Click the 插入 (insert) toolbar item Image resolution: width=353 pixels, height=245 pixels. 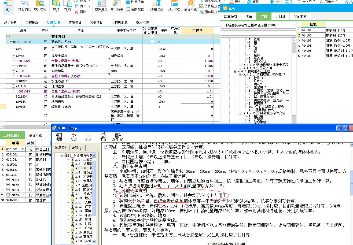click(80, 6)
